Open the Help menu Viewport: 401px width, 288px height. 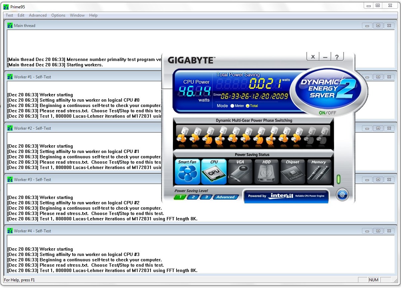[93, 15]
